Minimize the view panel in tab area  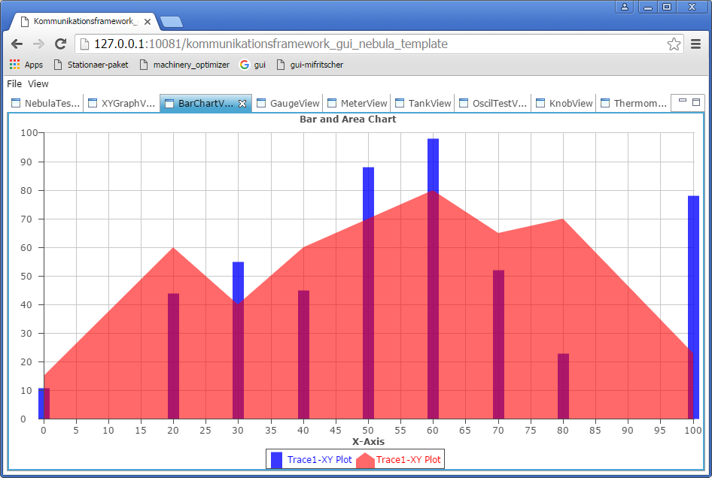pyautogui.click(x=683, y=101)
